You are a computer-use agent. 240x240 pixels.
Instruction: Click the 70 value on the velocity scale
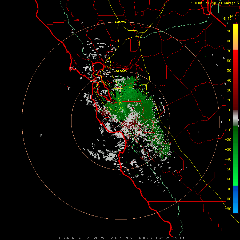point(229,51)
